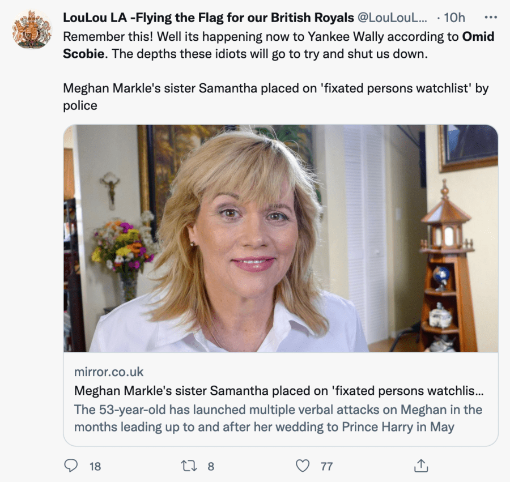Click the reply count of 18
510x482 pixels.
95,466
